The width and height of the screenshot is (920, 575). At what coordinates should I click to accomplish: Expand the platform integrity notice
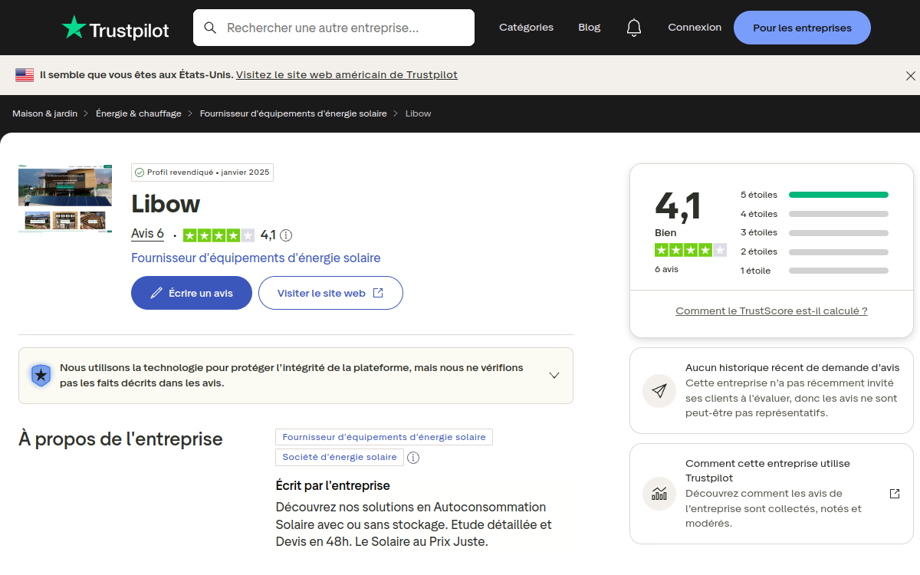click(x=554, y=376)
